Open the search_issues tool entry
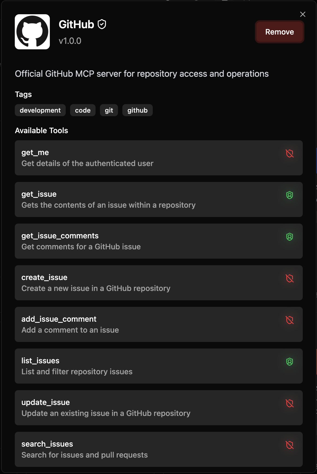The image size is (317, 474). coord(159,449)
